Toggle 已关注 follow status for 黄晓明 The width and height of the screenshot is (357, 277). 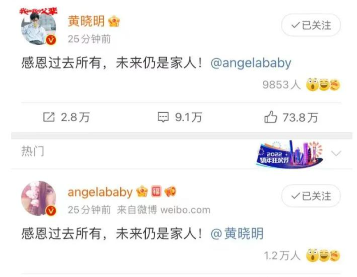(311, 25)
